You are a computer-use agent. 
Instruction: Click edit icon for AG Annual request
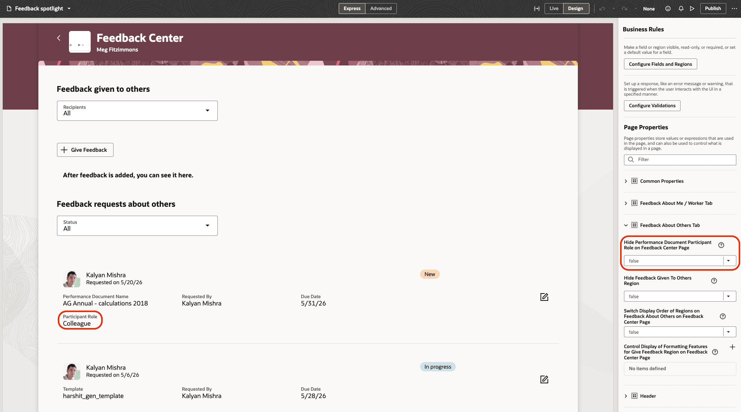(x=544, y=297)
